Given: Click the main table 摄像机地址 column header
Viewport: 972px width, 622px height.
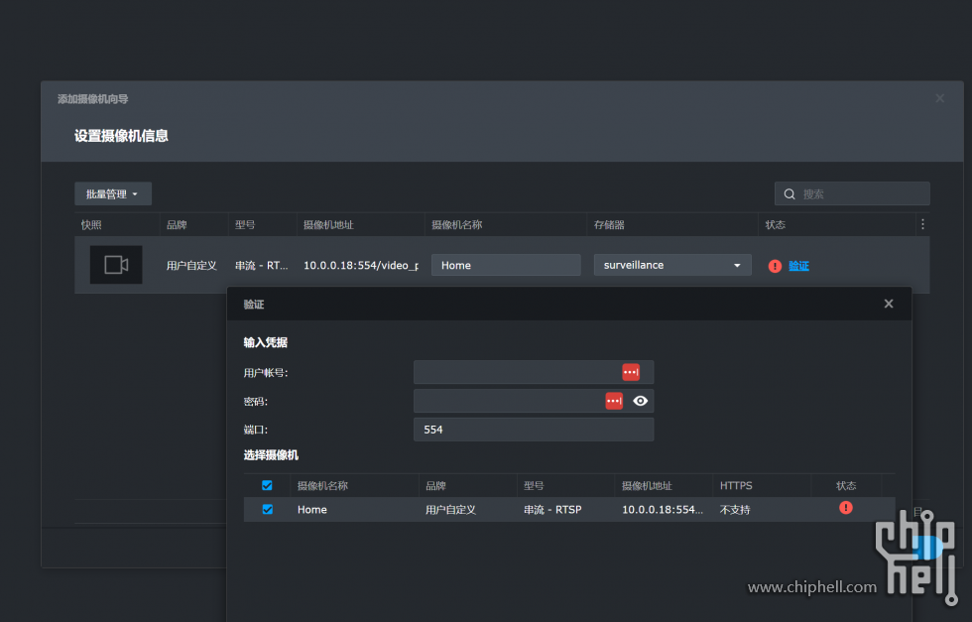Looking at the screenshot, I should tap(328, 224).
